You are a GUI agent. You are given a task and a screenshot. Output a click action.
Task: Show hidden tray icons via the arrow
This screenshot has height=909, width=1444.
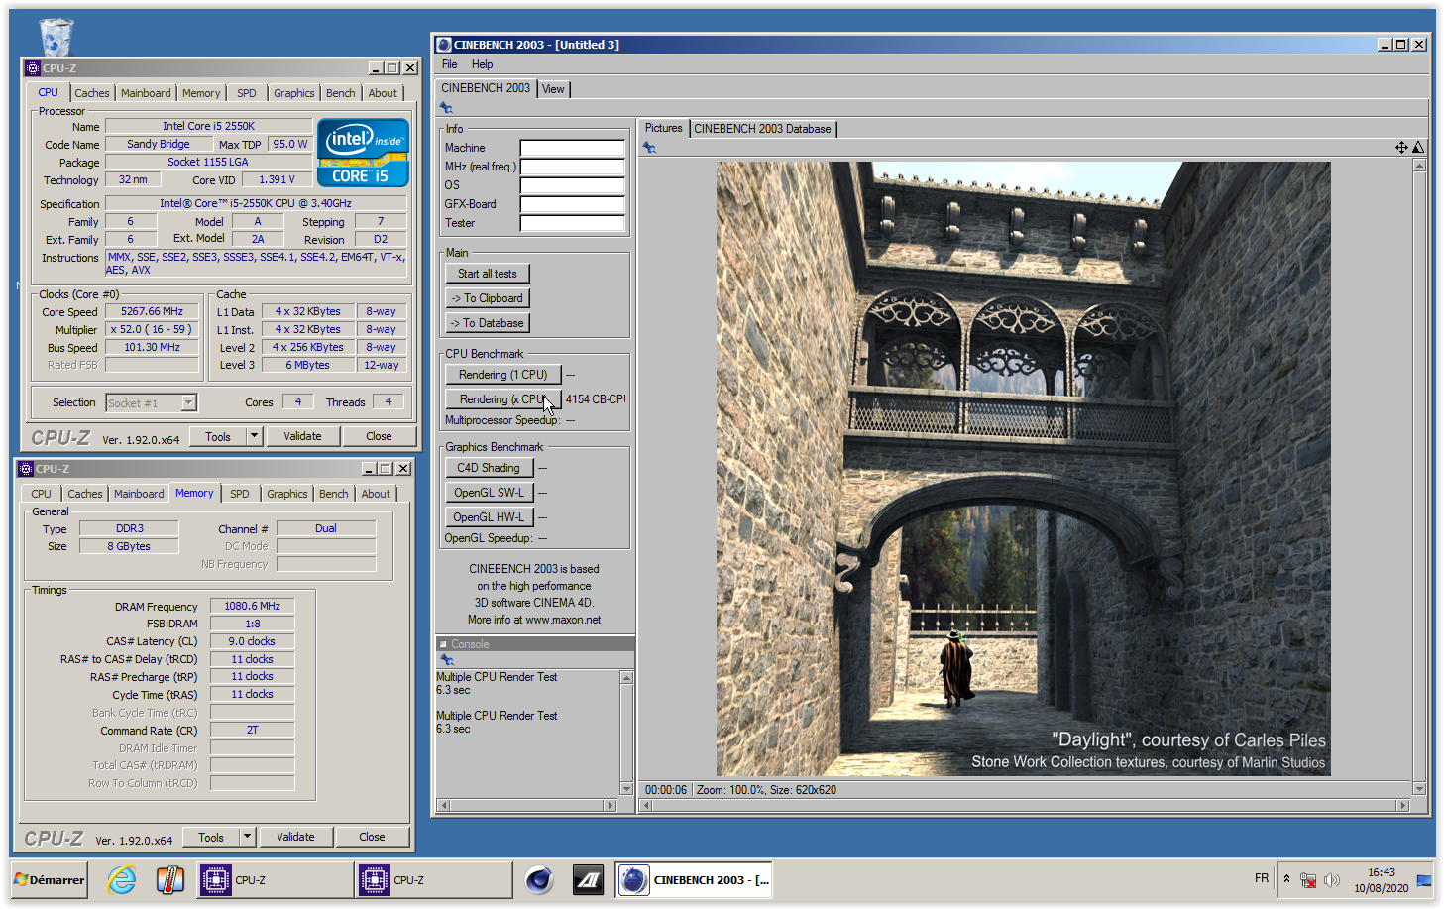coord(1286,879)
